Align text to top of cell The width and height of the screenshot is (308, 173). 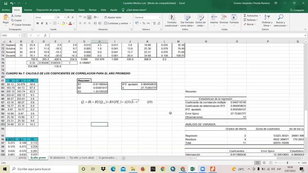click(x=80, y=17)
